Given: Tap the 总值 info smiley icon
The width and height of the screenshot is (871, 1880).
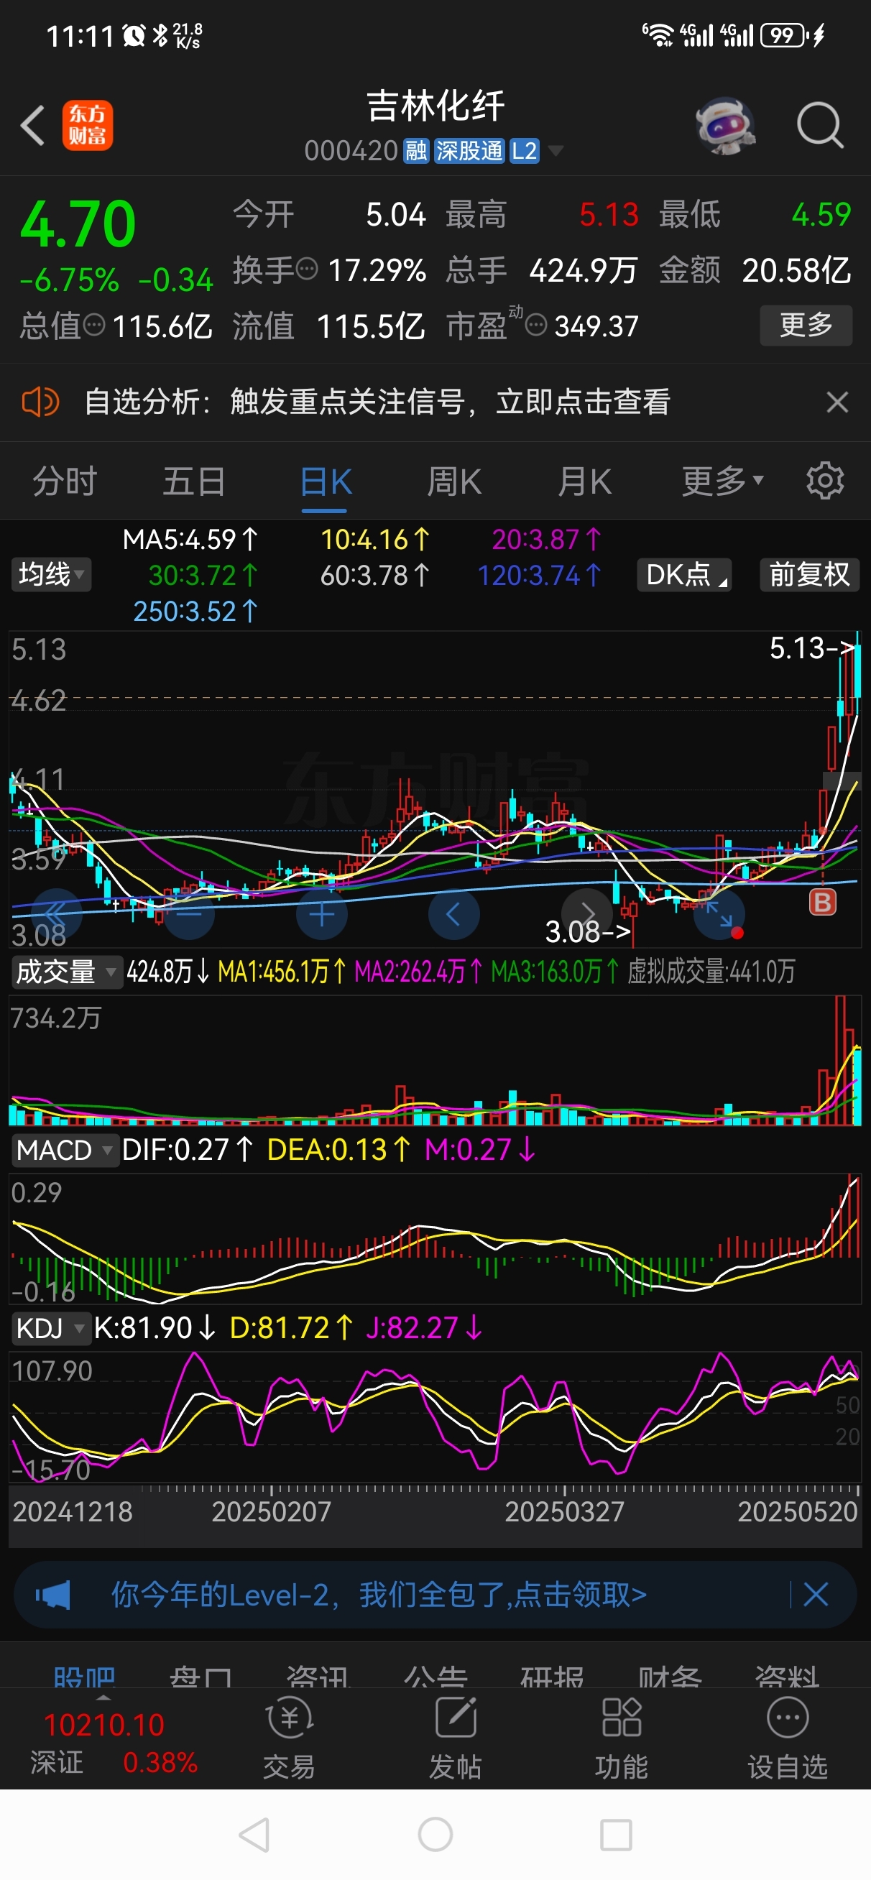Looking at the screenshot, I should pyautogui.click(x=94, y=325).
